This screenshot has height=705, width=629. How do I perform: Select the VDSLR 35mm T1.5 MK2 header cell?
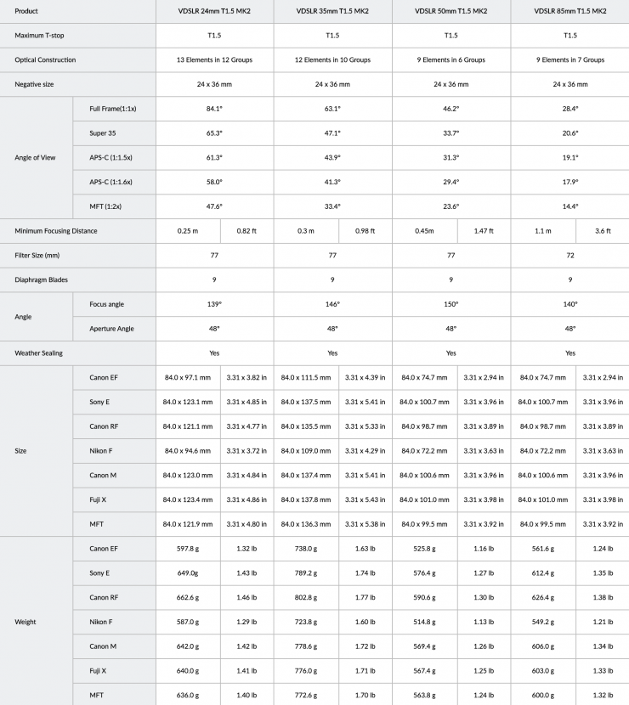pyautogui.click(x=332, y=11)
